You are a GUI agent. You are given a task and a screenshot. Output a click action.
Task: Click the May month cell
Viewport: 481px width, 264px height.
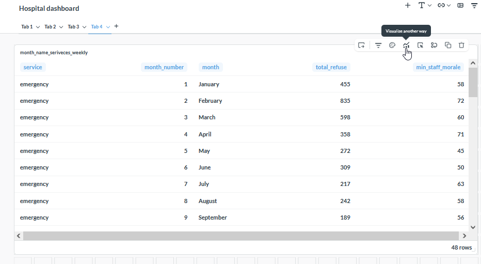tap(204, 151)
